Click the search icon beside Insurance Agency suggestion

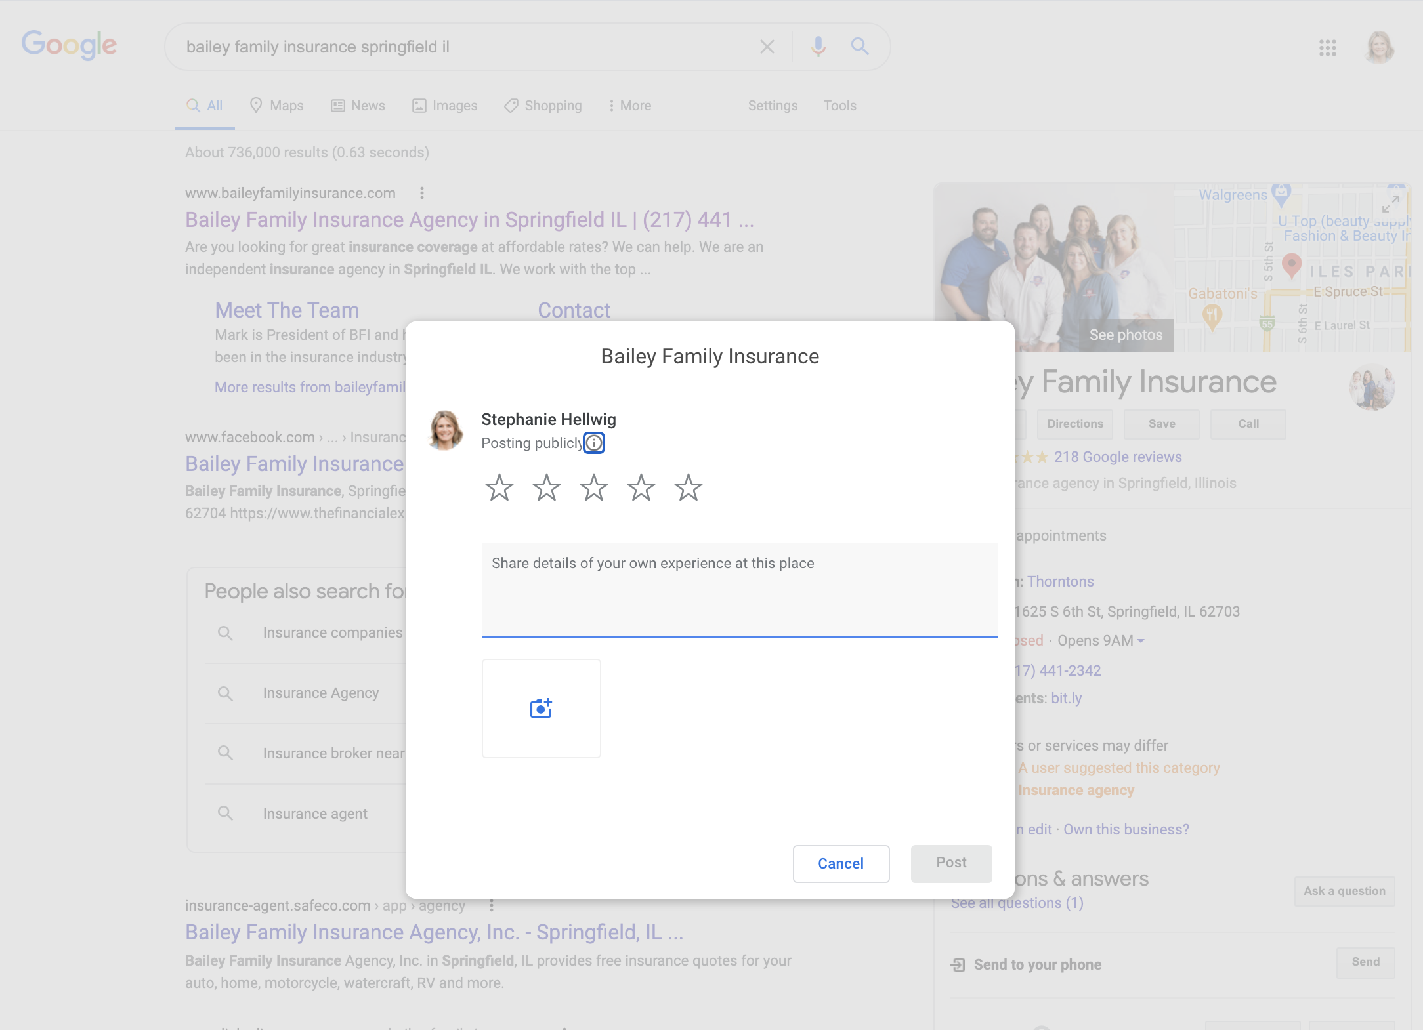[225, 693]
